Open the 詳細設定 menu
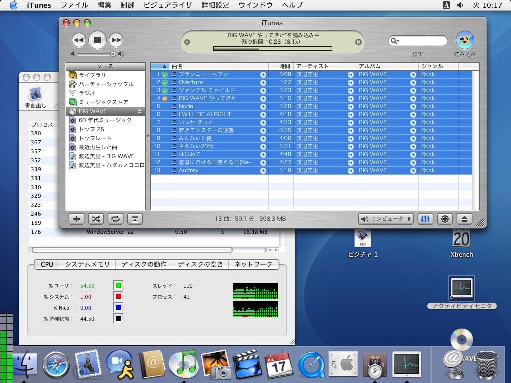Image resolution: width=511 pixels, height=383 pixels. 215,5
